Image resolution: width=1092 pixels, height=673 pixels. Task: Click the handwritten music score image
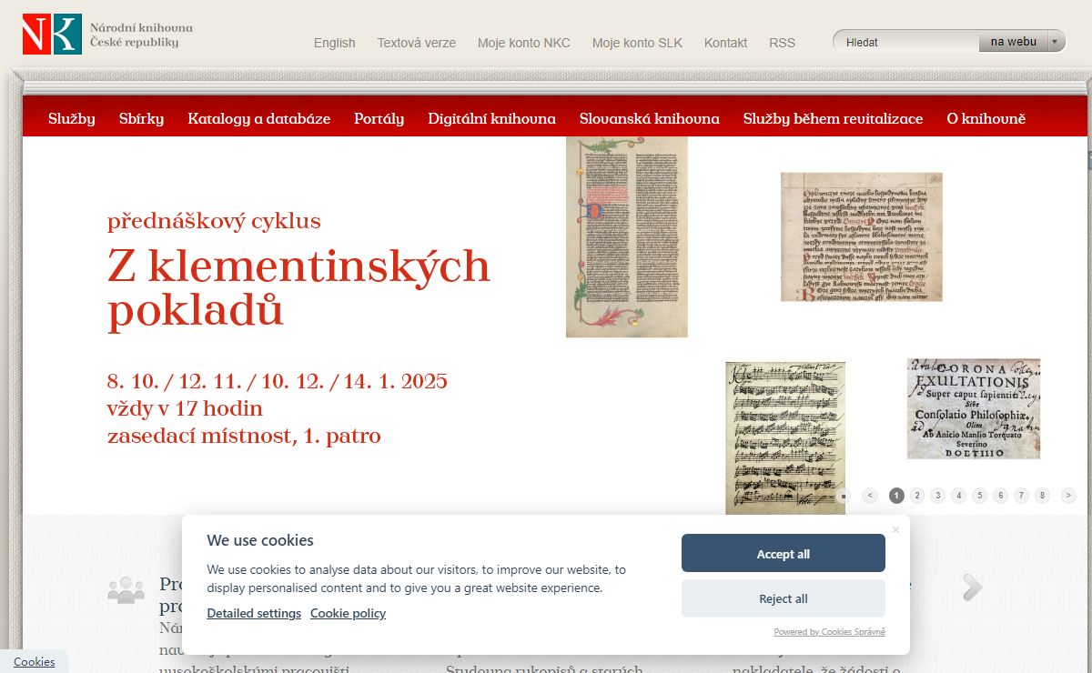(785, 438)
